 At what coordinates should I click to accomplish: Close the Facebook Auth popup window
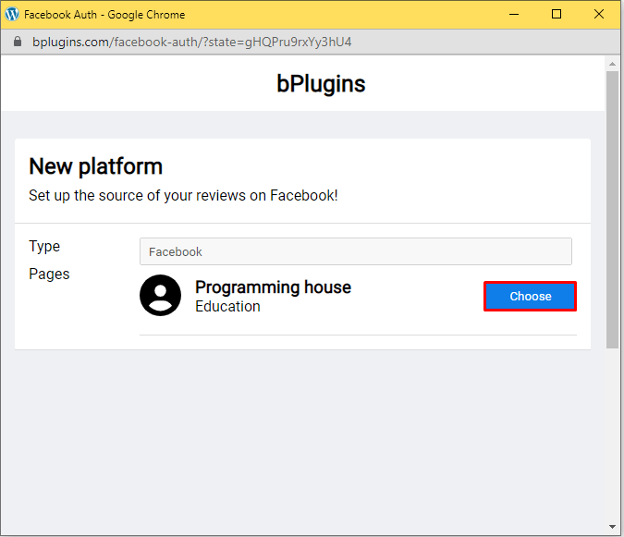599,15
